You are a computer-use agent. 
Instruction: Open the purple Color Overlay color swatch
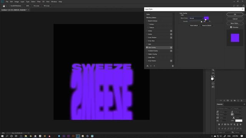pyautogui.click(x=206, y=18)
